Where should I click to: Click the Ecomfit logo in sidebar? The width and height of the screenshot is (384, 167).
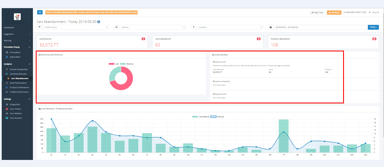[x=17, y=17]
